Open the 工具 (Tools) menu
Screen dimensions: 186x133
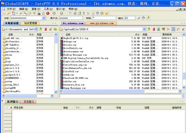pyautogui.click(x=48, y=9)
